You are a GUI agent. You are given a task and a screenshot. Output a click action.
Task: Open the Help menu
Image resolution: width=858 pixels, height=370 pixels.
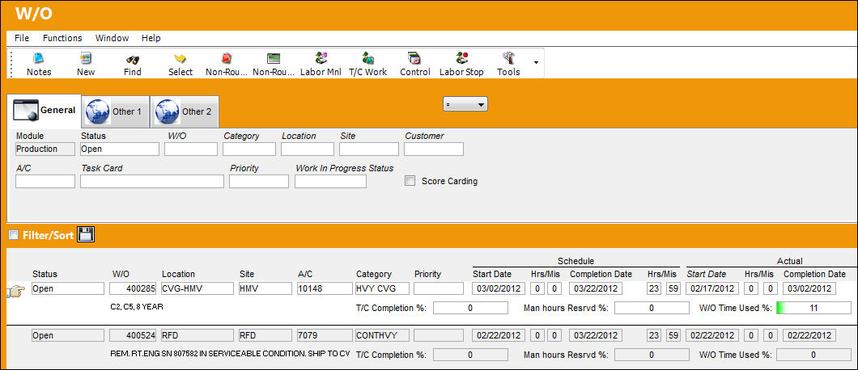tap(151, 38)
